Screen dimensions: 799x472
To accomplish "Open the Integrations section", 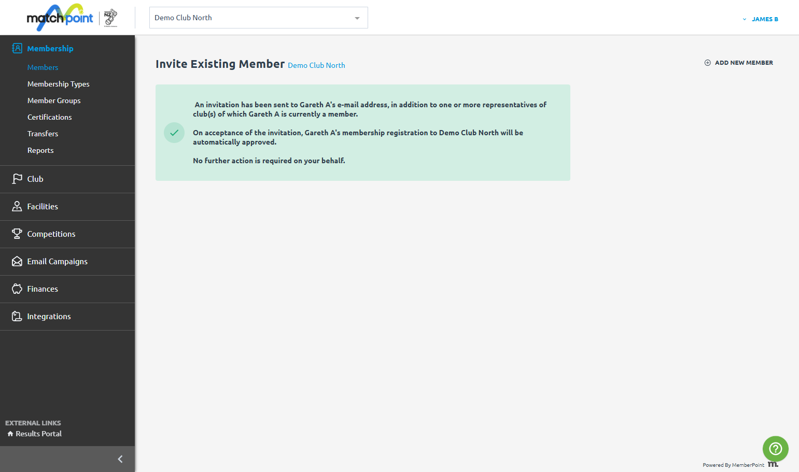I will (x=67, y=317).
